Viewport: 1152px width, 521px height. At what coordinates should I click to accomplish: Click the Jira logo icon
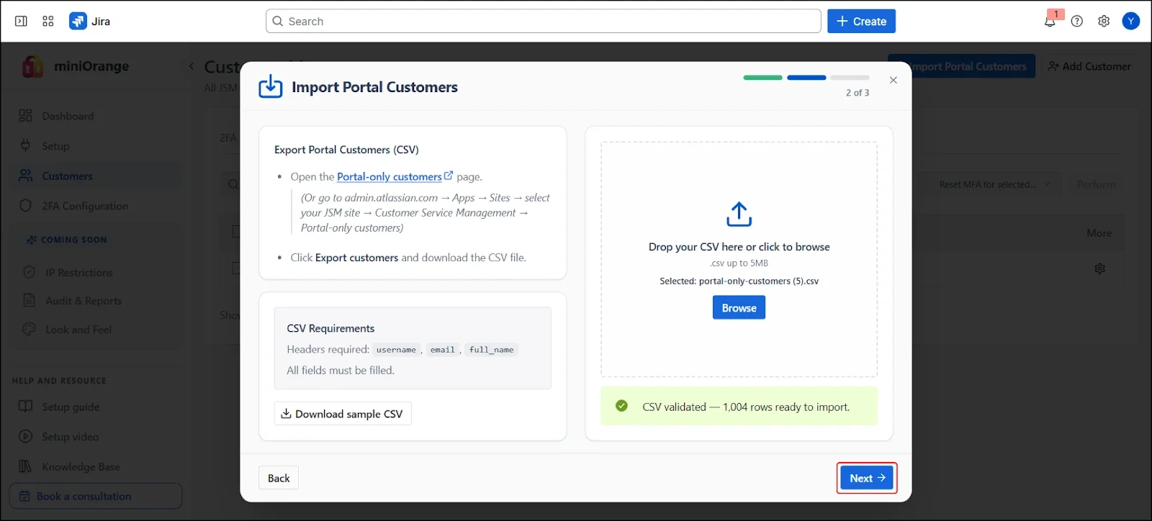78,22
